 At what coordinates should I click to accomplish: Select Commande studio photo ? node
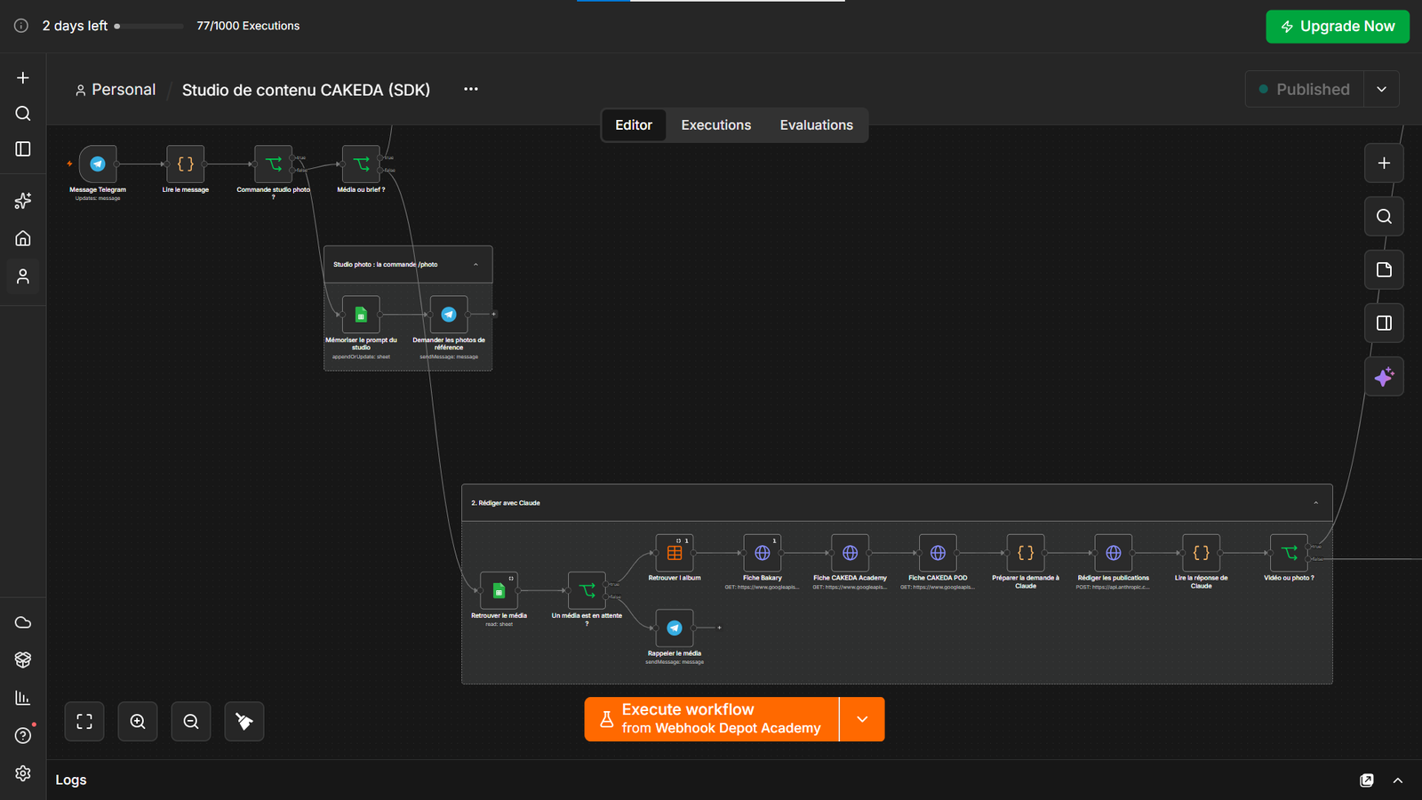pyautogui.click(x=273, y=164)
